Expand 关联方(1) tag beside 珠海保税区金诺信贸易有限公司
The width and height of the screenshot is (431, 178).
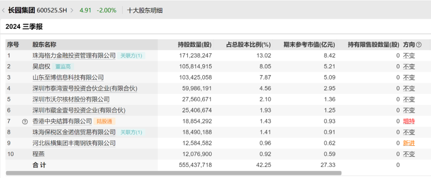click(131, 132)
